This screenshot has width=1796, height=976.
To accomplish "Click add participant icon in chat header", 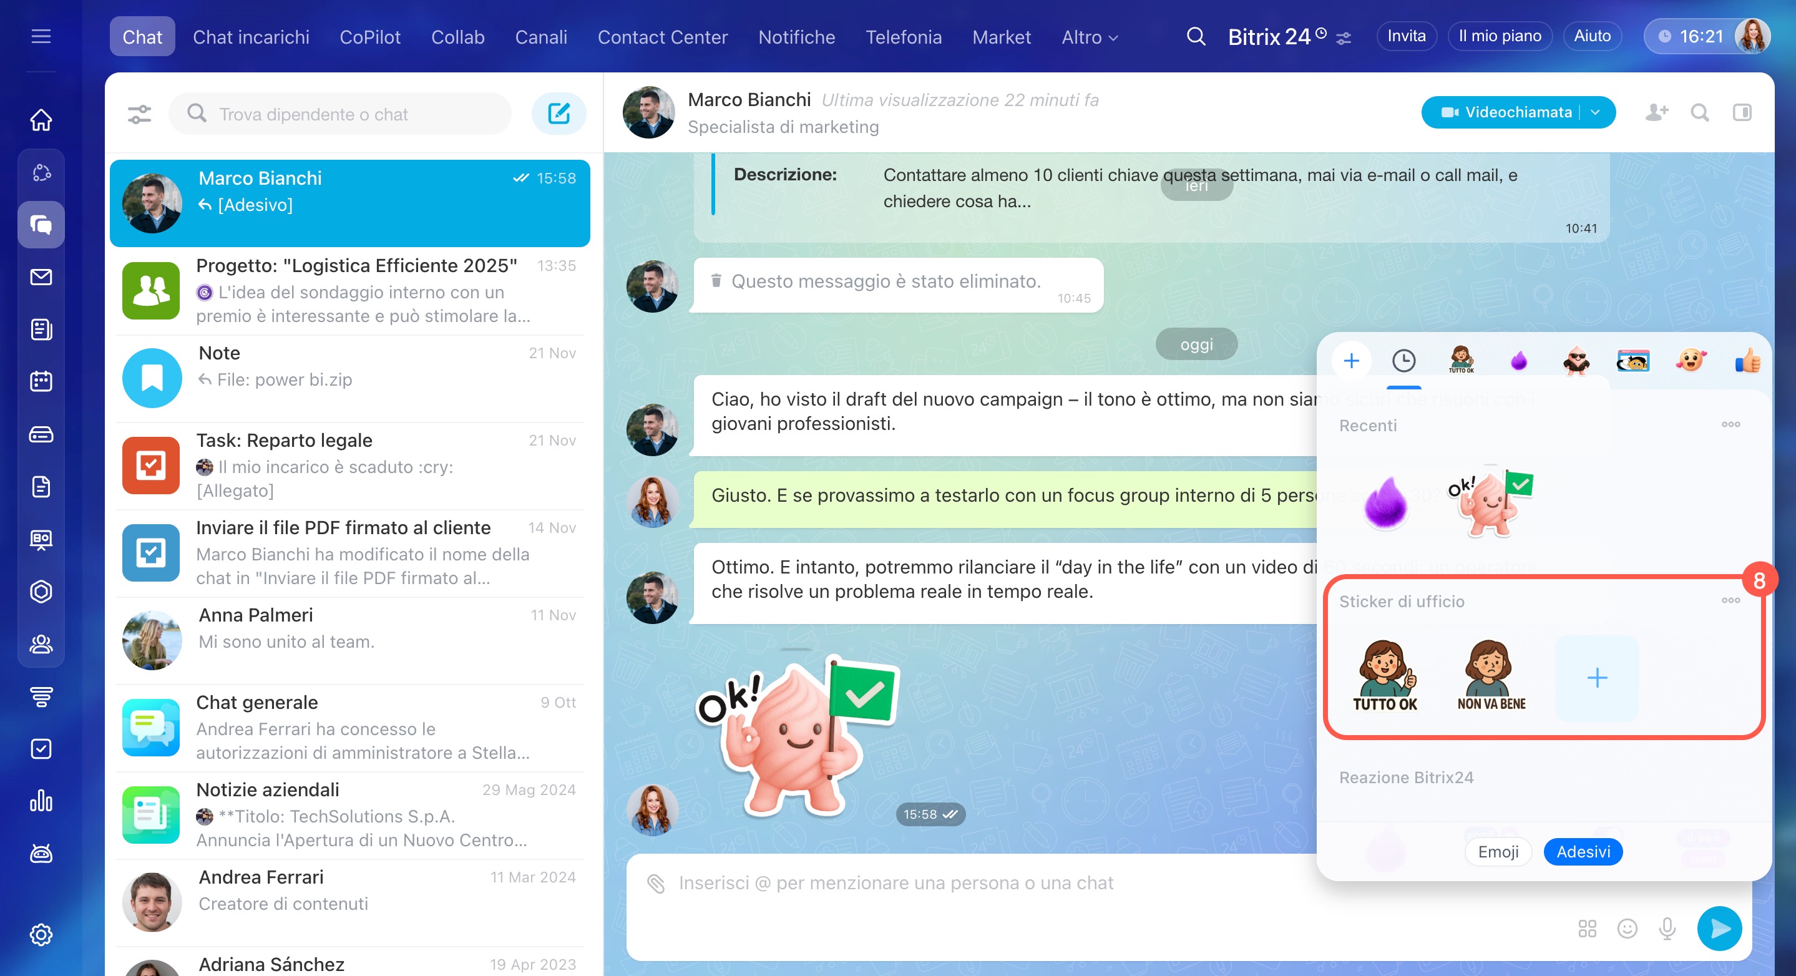I will click(1657, 112).
